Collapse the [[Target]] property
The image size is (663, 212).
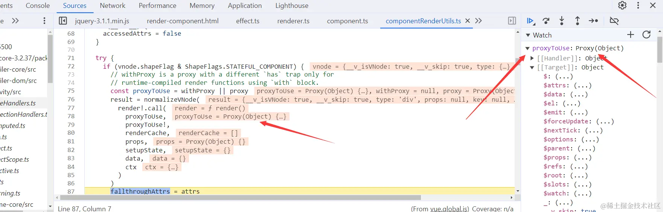point(532,68)
